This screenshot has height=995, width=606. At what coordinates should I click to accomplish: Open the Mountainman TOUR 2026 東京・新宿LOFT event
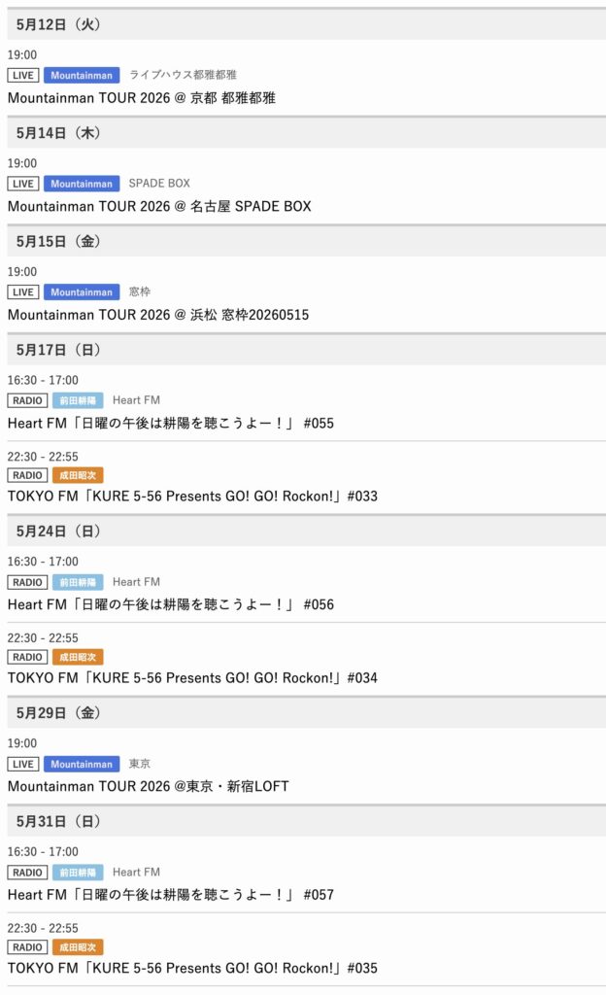coord(148,786)
